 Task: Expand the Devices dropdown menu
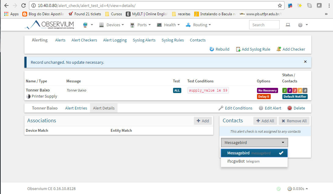tap(111, 25)
